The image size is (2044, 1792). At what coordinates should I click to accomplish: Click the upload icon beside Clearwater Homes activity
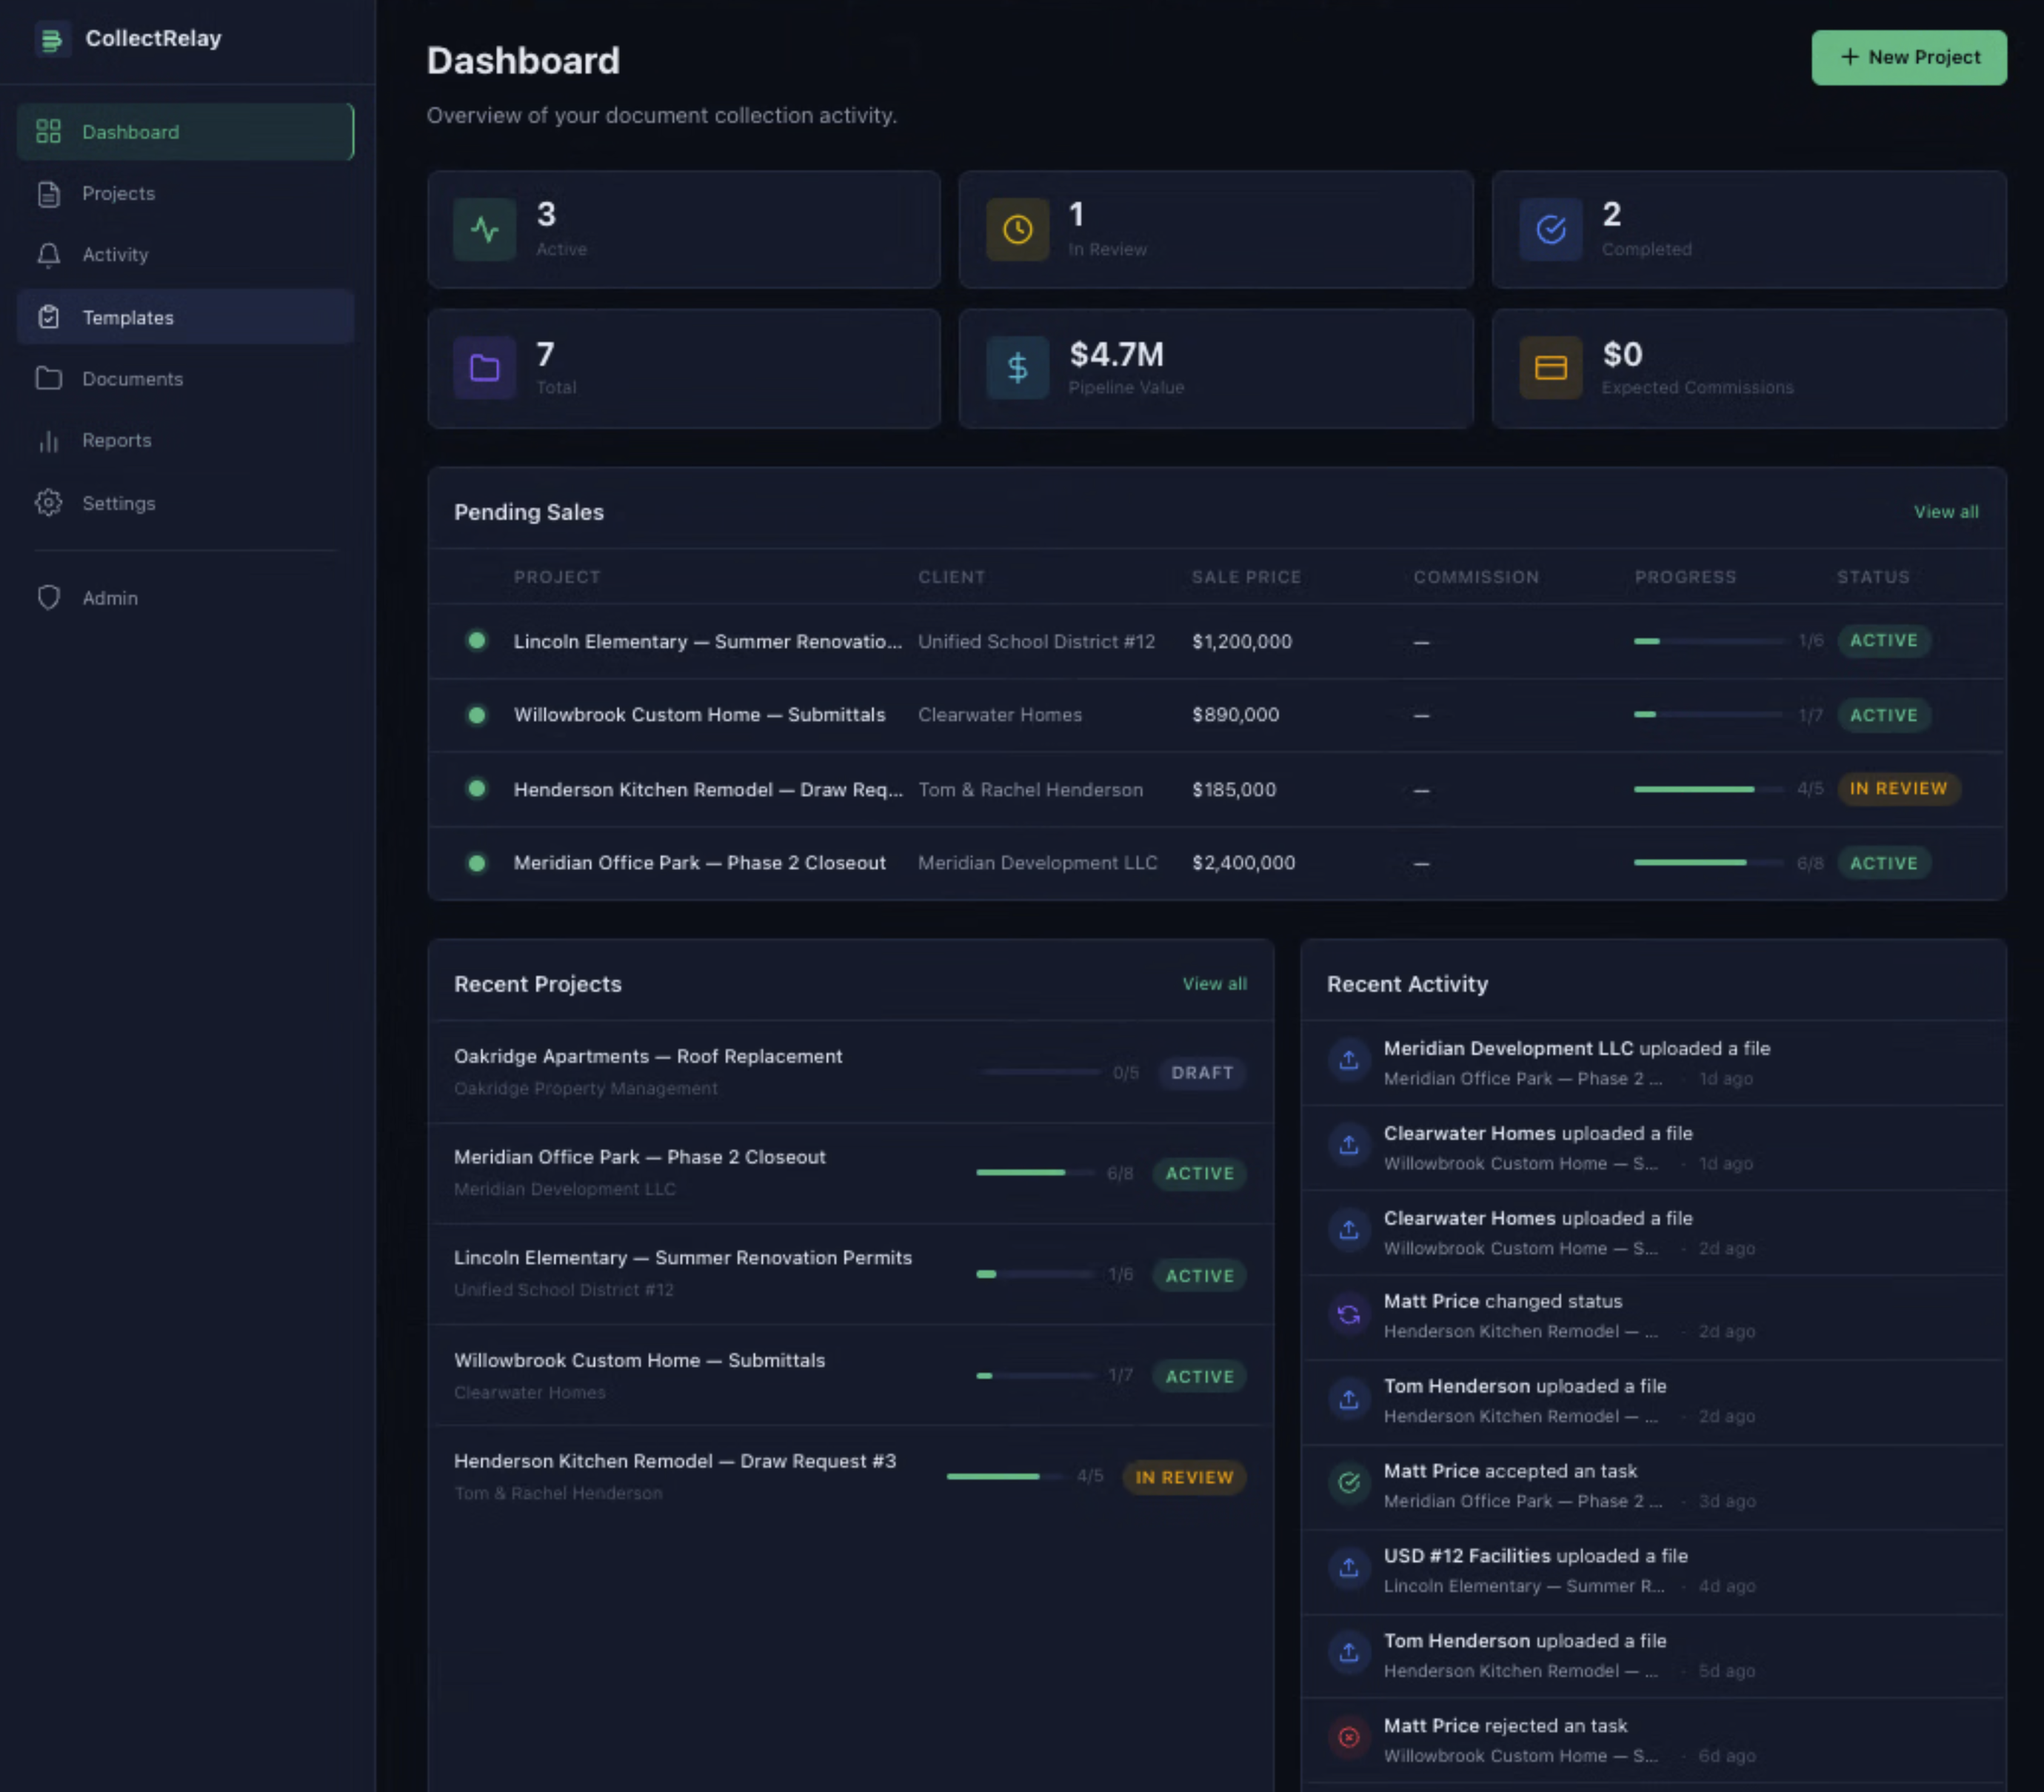[1349, 1144]
